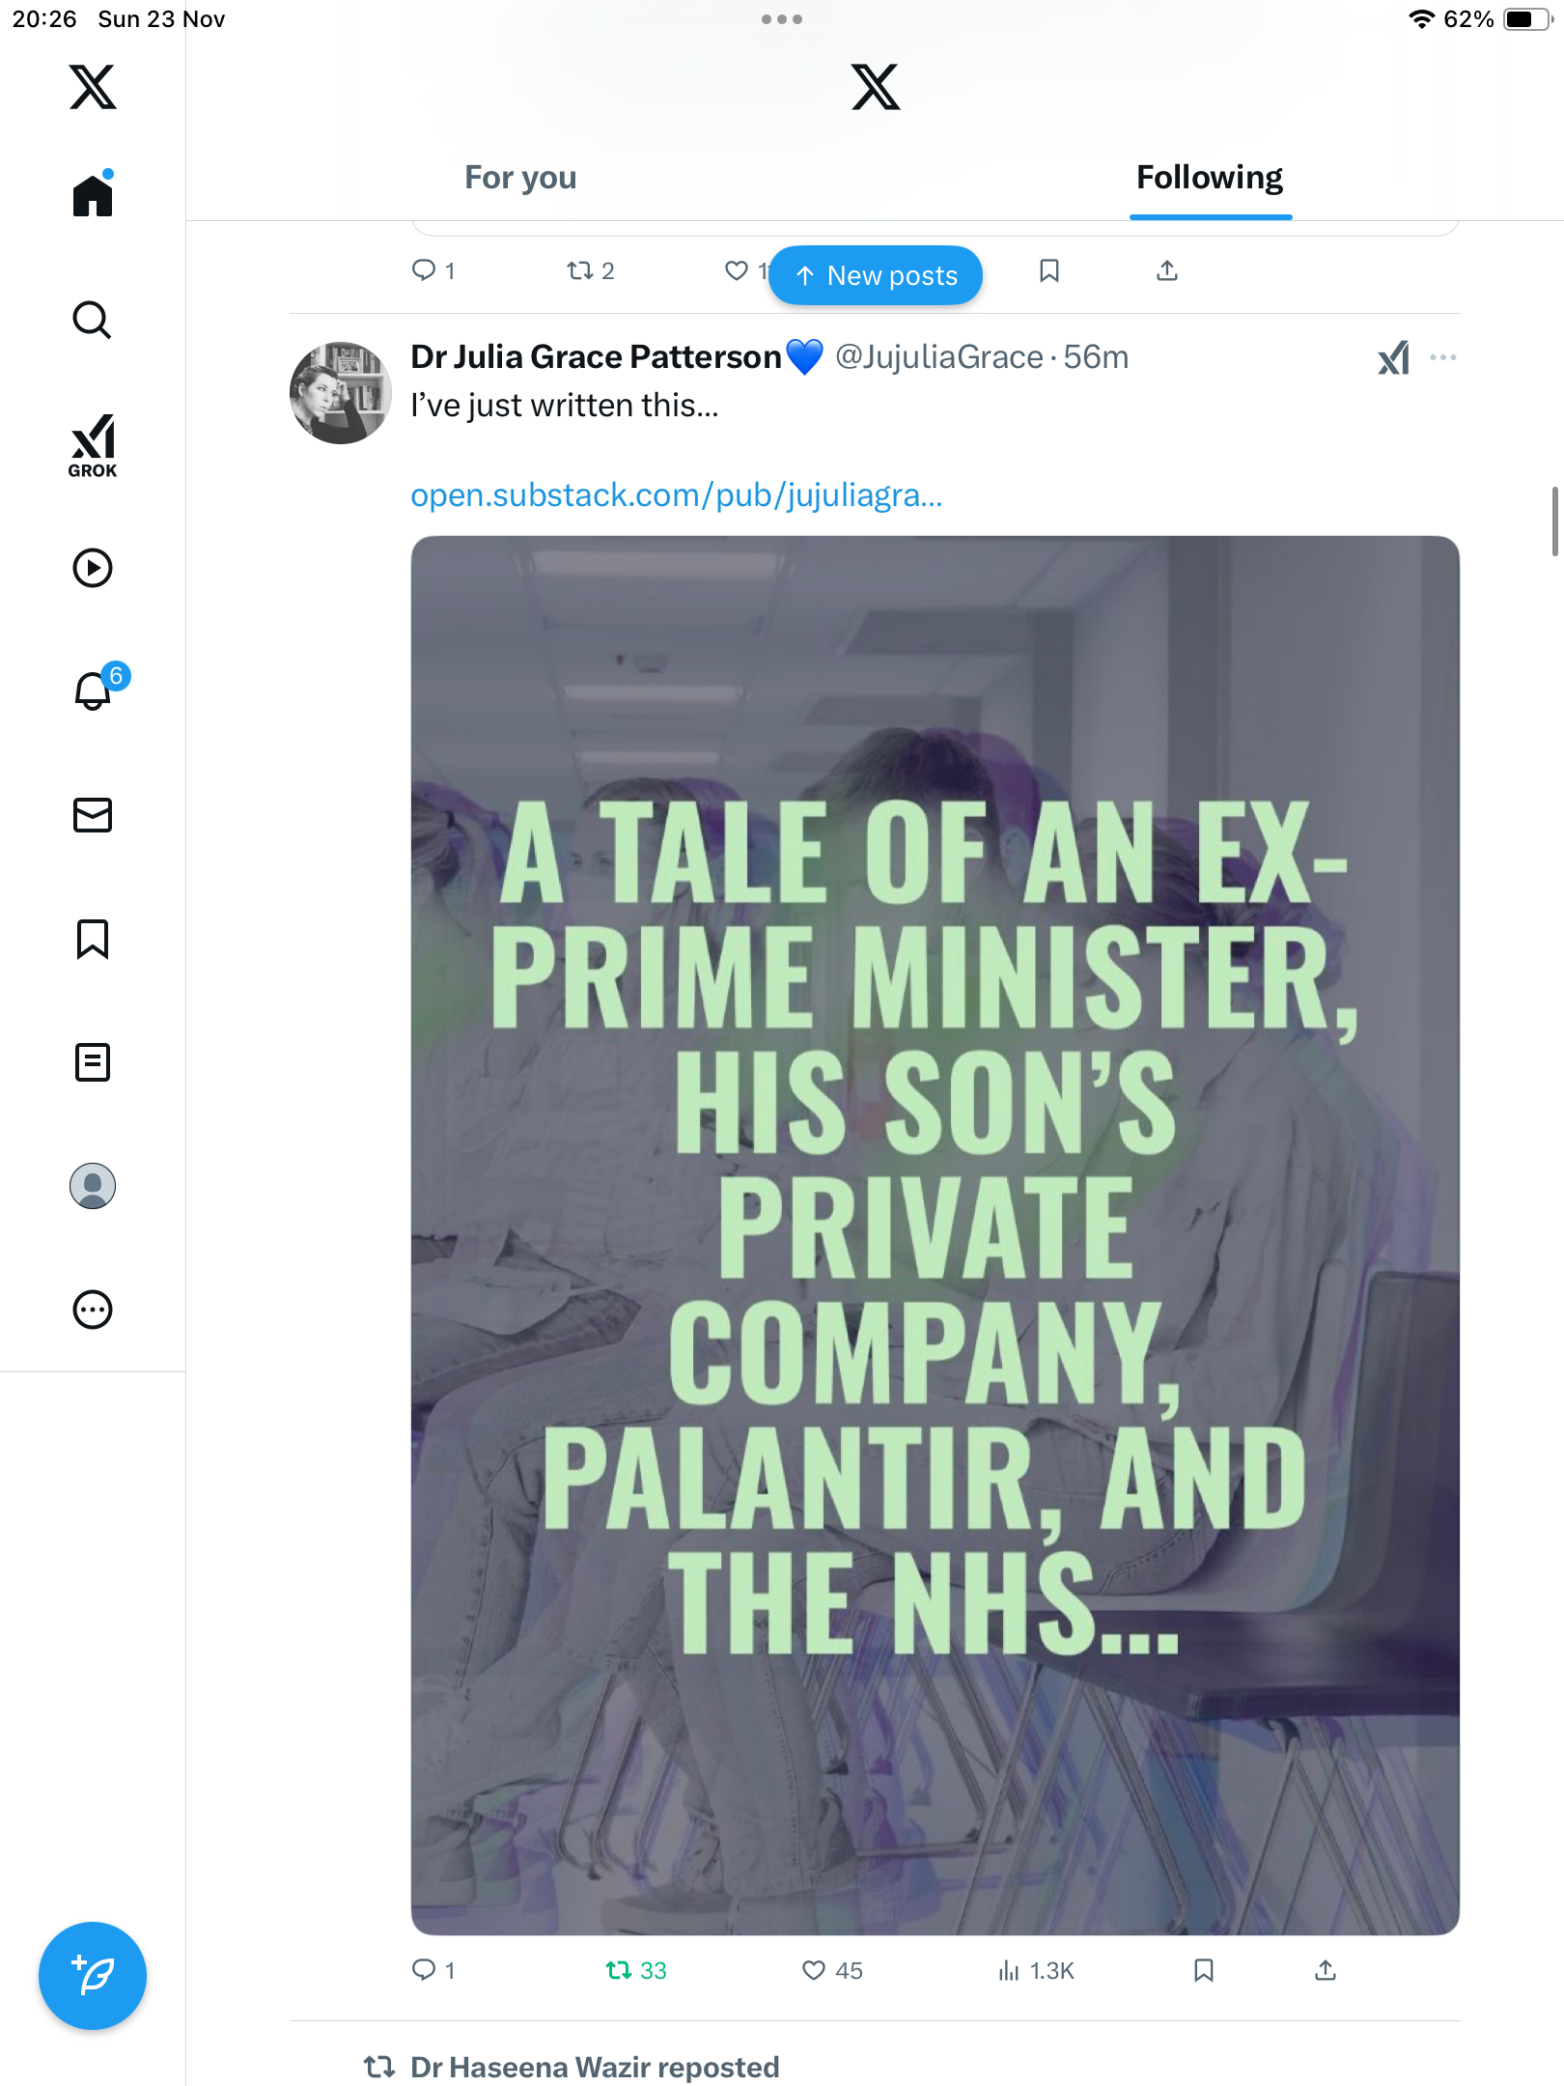Open Bookmarks in the sidebar

pyautogui.click(x=93, y=939)
